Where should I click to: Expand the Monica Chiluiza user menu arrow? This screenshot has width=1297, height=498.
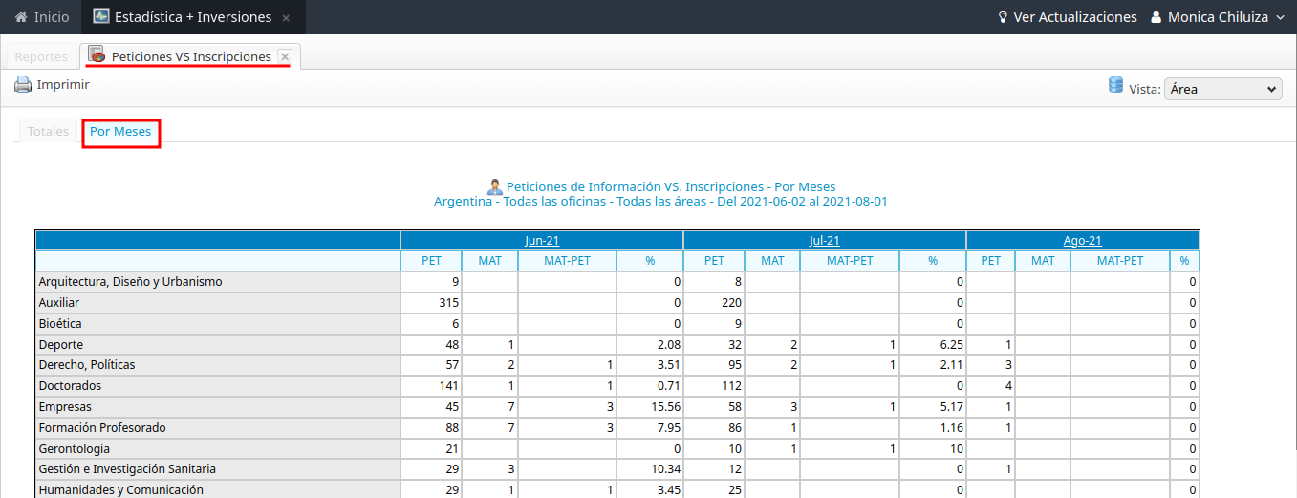1281,18
